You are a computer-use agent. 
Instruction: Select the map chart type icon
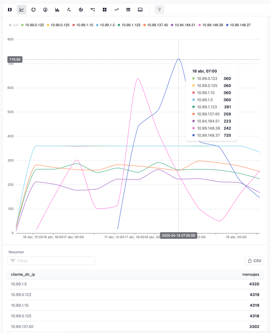point(10,10)
